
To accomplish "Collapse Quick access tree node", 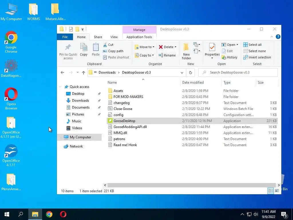I will tap(60, 87).
